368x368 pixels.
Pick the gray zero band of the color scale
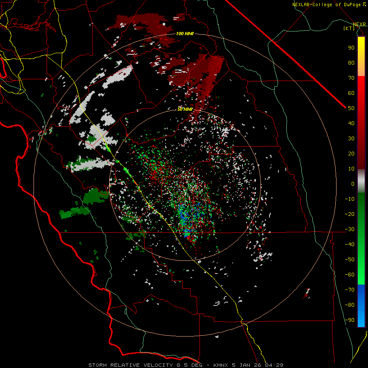[x=361, y=181]
